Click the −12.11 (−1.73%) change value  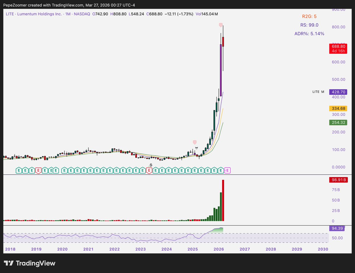[x=179, y=14]
